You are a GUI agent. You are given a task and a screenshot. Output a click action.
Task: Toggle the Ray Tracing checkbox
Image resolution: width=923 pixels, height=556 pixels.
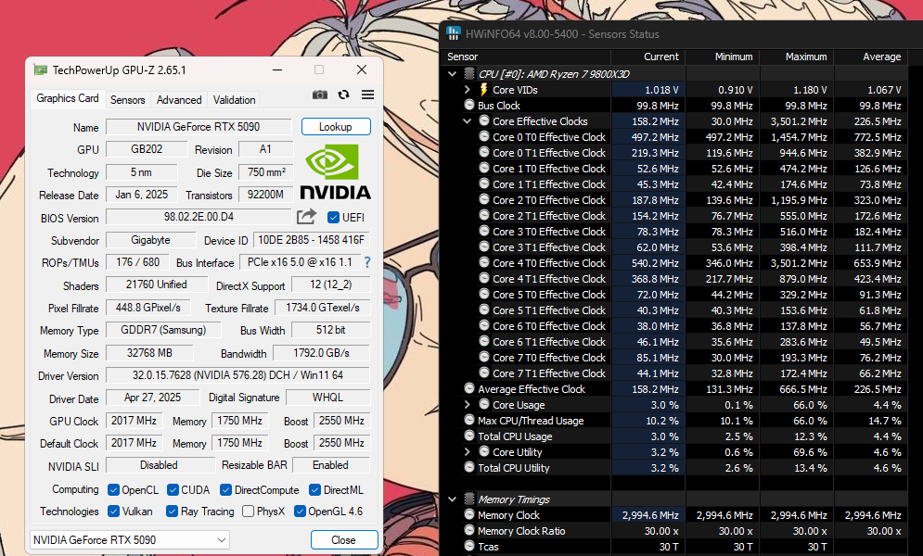click(172, 512)
